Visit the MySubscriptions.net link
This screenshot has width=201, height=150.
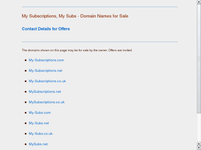[x=45, y=91]
